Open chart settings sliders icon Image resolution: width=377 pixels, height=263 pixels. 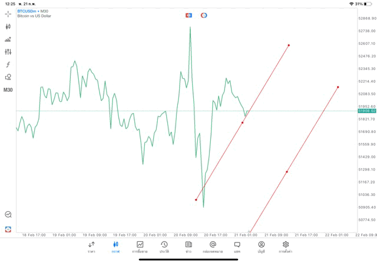tap(8, 52)
